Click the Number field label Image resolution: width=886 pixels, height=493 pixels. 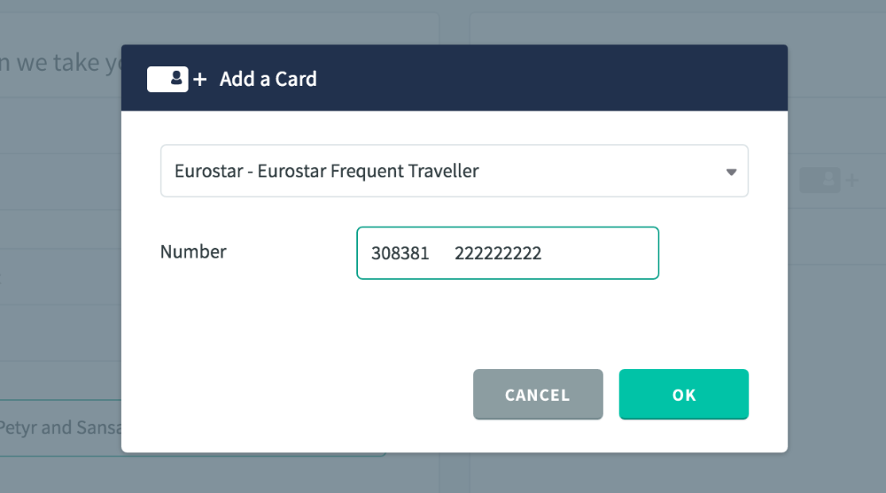pyautogui.click(x=193, y=251)
